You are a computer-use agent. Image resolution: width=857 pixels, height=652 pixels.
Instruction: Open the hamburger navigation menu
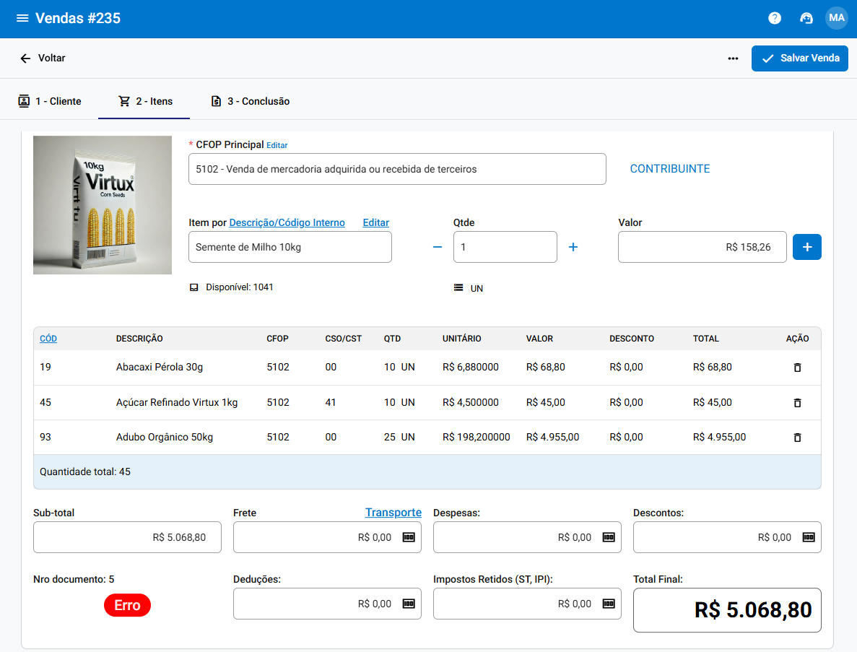coord(22,18)
